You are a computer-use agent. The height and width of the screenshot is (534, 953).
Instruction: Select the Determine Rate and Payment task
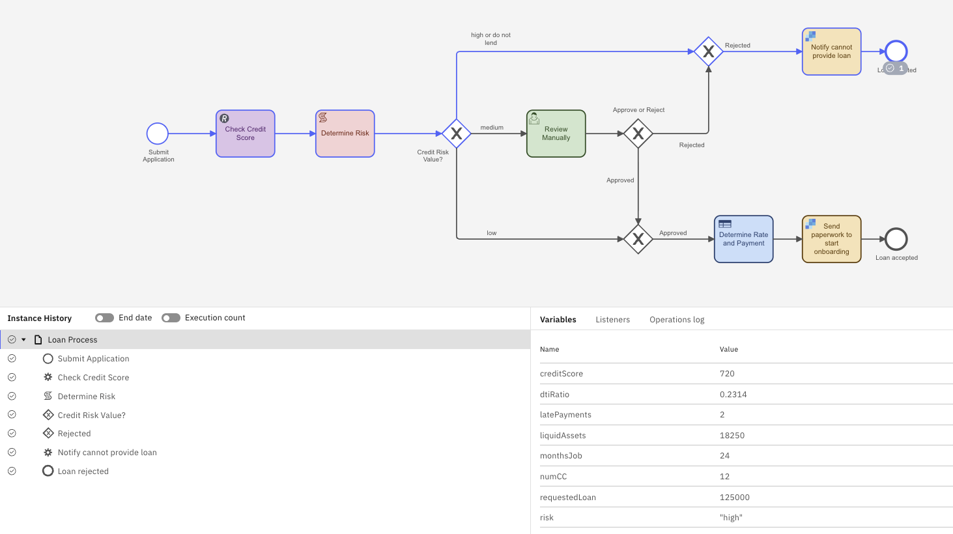[x=743, y=239]
